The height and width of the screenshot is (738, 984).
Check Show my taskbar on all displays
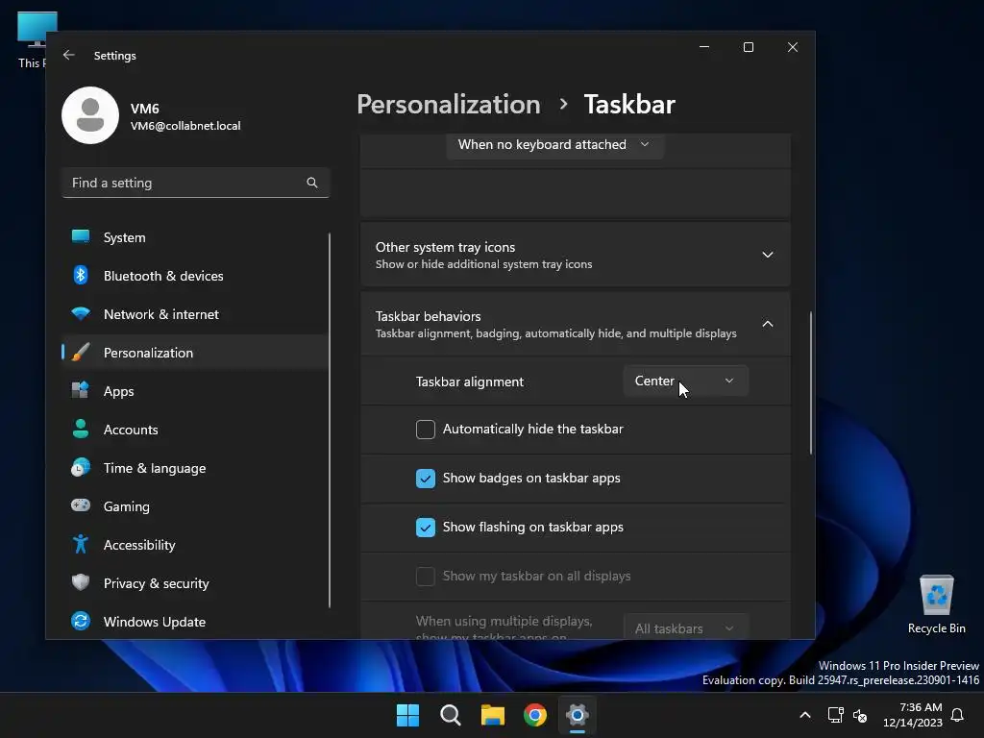pyautogui.click(x=426, y=577)
